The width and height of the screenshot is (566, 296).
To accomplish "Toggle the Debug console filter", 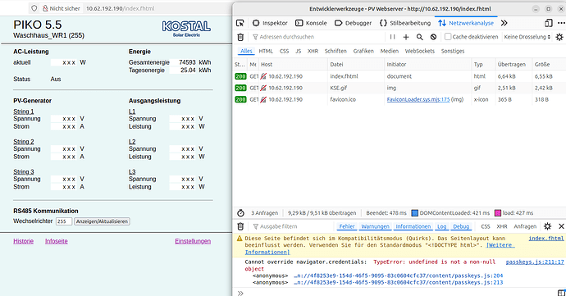I will (x=461, y=226).
